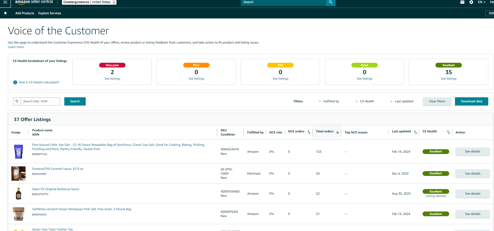
Task: Click the Feb 14, 2024 date cell
Action: click(x=401, y=152)
